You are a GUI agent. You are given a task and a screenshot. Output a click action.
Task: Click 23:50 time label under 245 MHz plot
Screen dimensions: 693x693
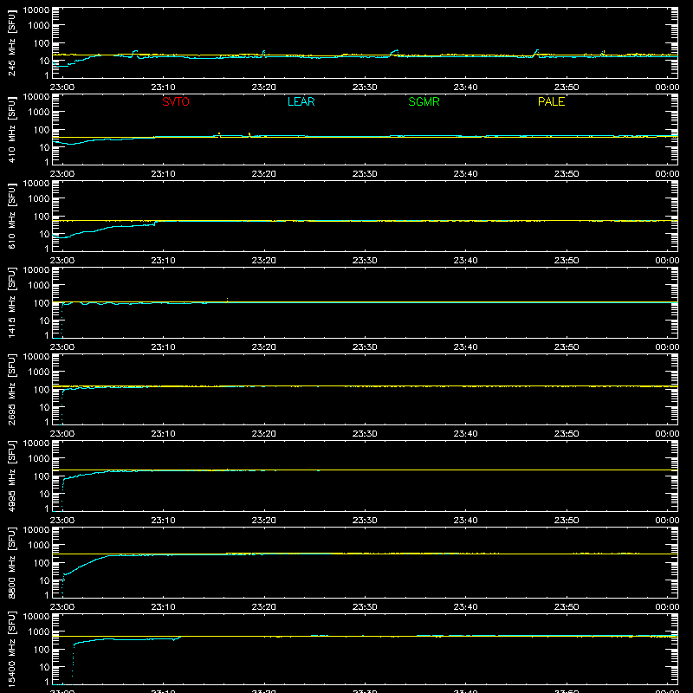567,87
